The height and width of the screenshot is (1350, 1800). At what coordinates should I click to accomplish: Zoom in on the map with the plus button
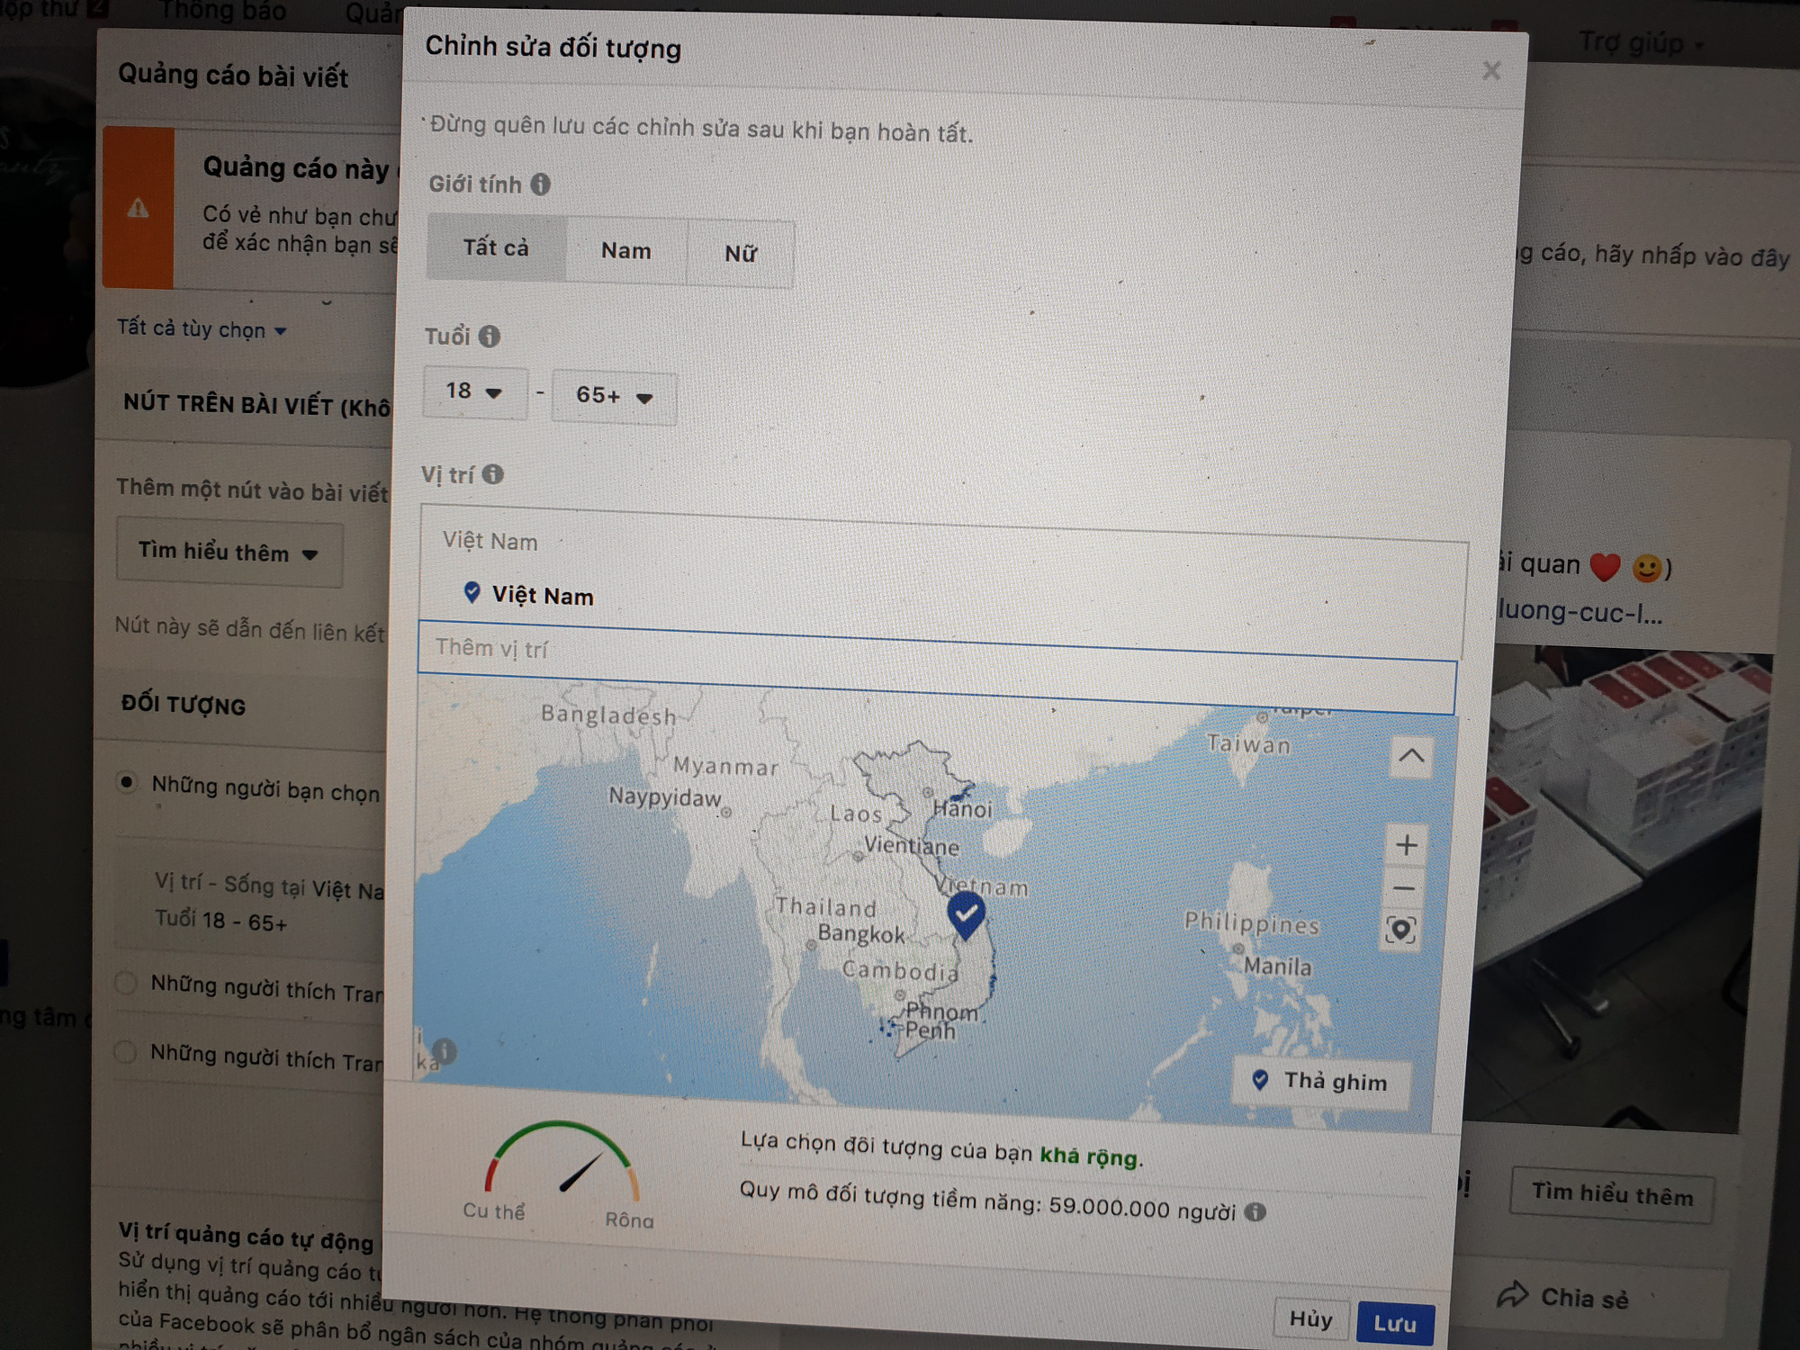coord(1406,845)
